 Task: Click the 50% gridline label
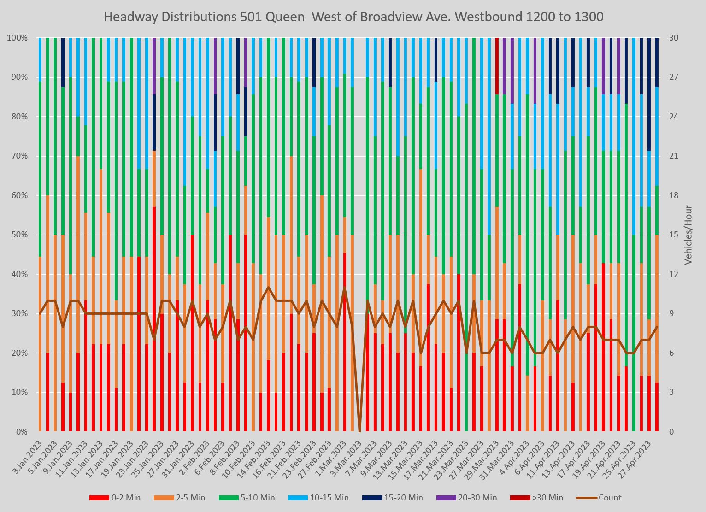point(19,235)
